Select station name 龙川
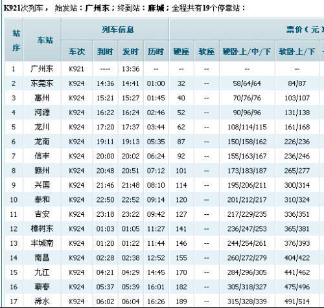Image resolution: width=324 pixels, height=308 pixels. pos(42,127)
